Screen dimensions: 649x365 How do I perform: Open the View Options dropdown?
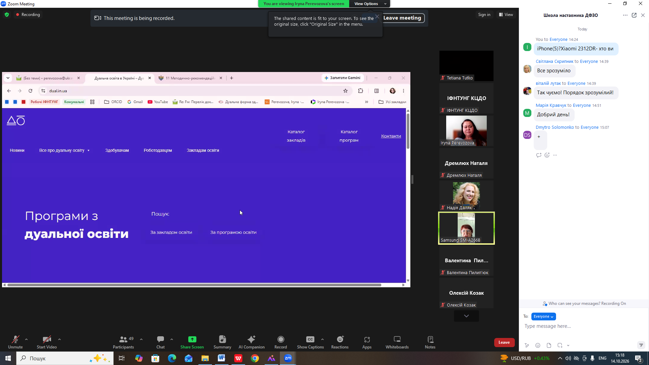coord(370,4)
